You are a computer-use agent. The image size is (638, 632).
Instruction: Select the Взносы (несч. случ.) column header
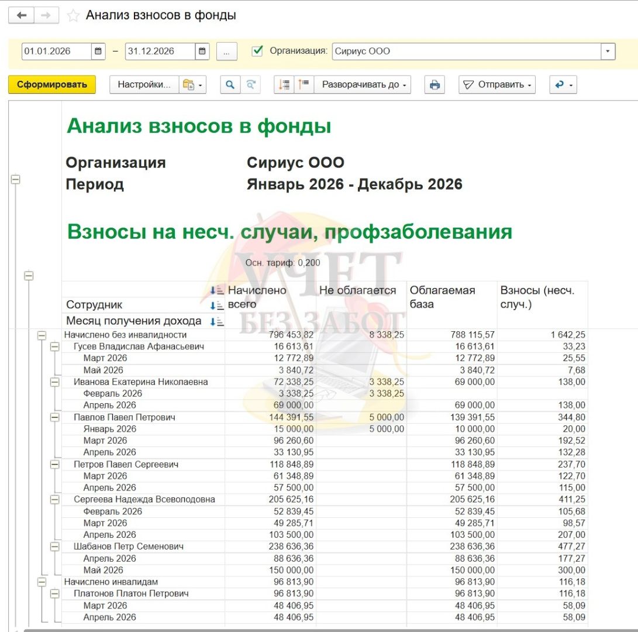(x=542, y=305)
